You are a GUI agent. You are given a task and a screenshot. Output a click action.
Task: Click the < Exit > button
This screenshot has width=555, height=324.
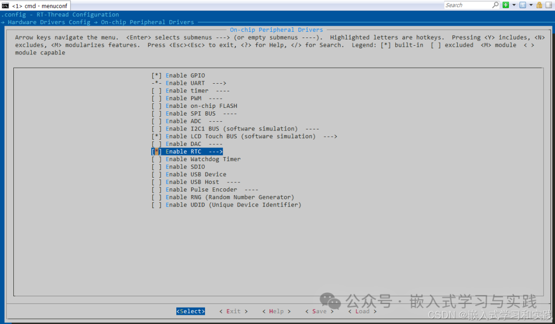click(x=233, y=311)
